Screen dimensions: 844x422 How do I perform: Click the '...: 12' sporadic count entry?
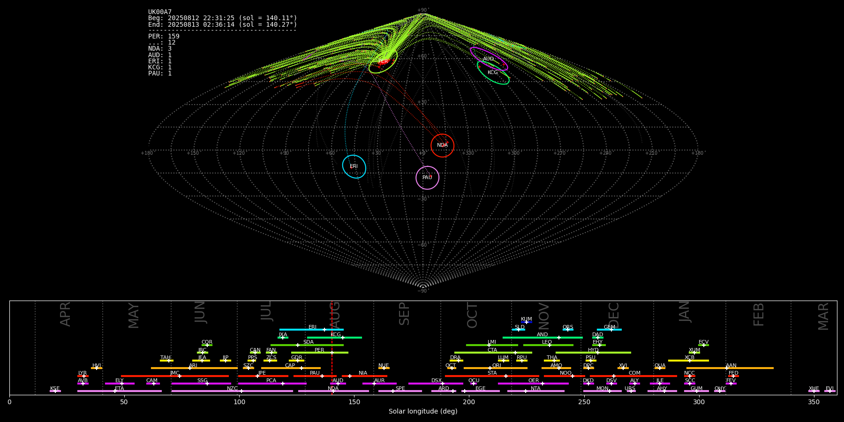click(x=162, y=42)
